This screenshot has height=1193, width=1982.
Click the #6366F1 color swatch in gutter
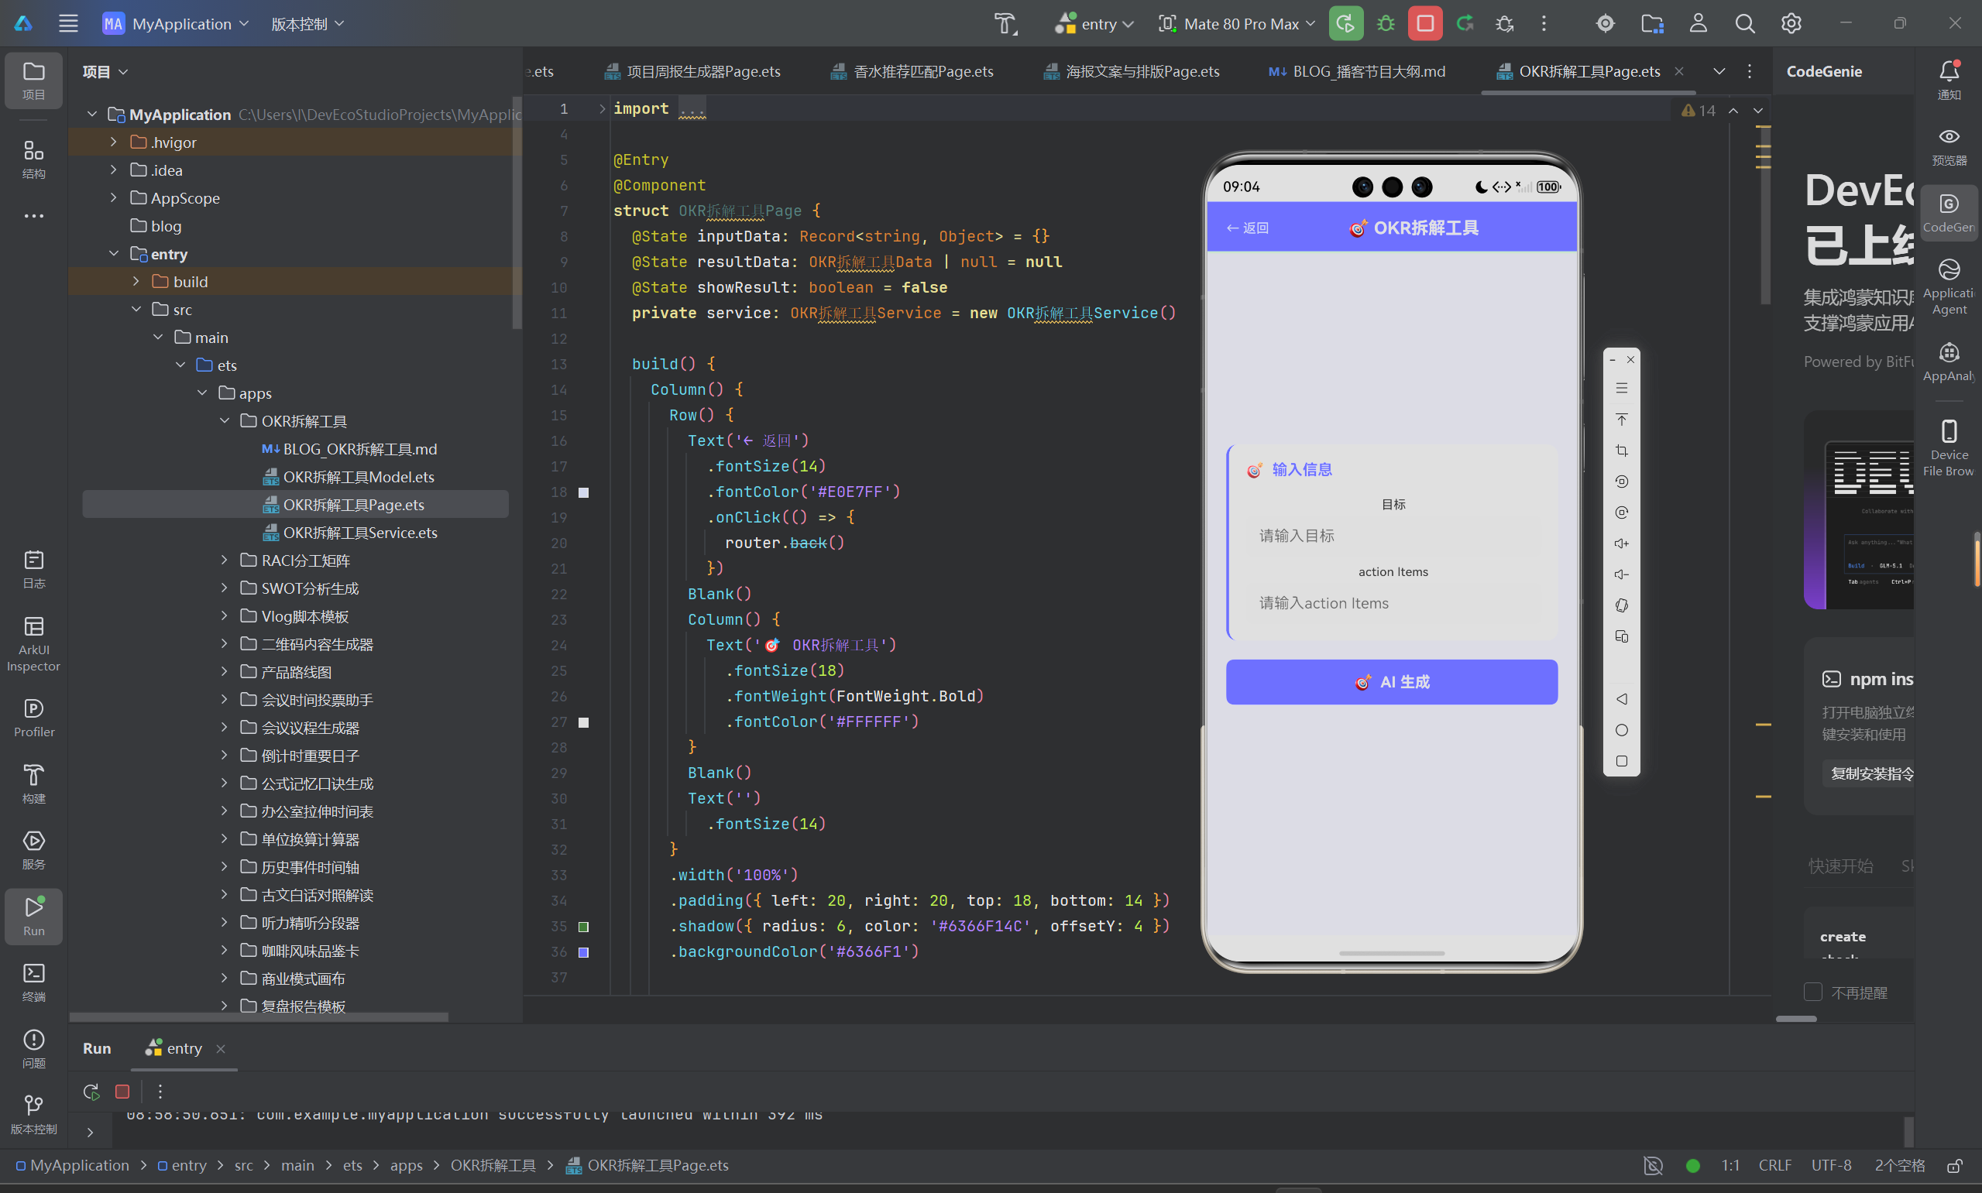(x=584, y=951)
